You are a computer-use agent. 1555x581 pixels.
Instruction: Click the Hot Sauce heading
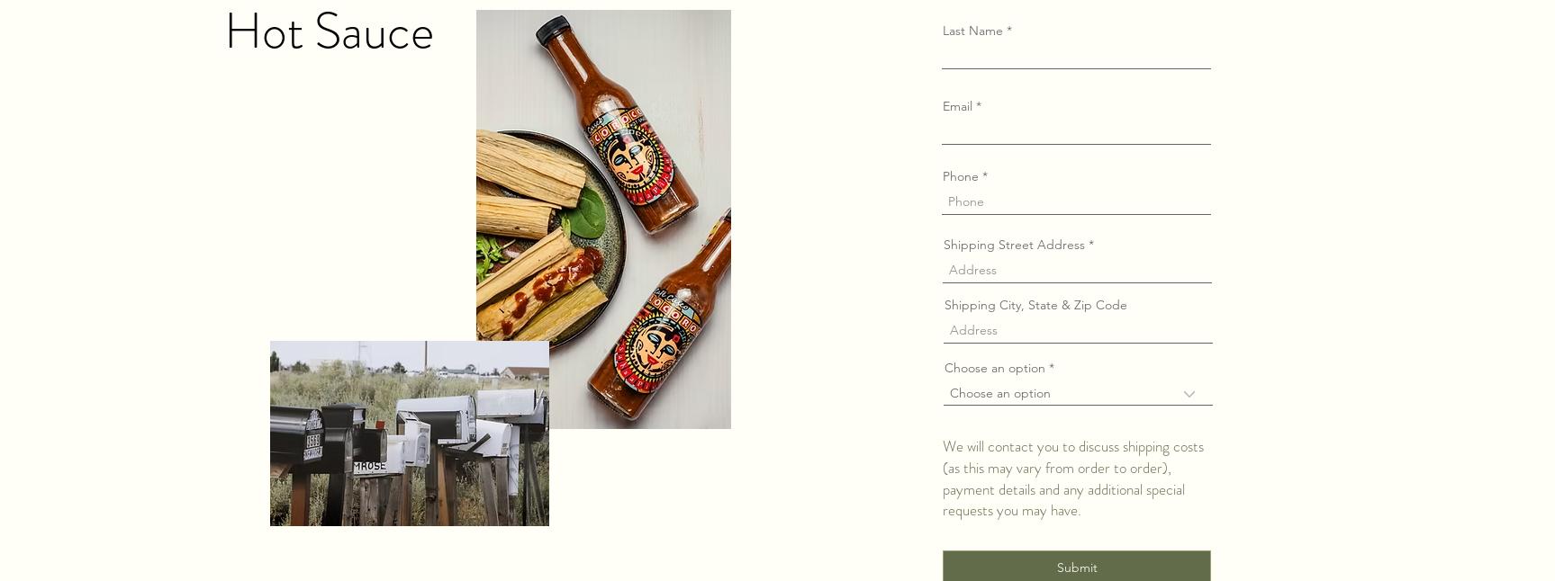(330, 32)
